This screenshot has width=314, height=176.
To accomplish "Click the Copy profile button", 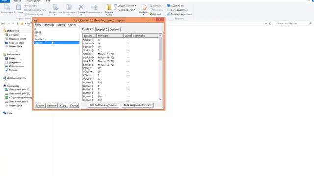I will click(63, 105).
